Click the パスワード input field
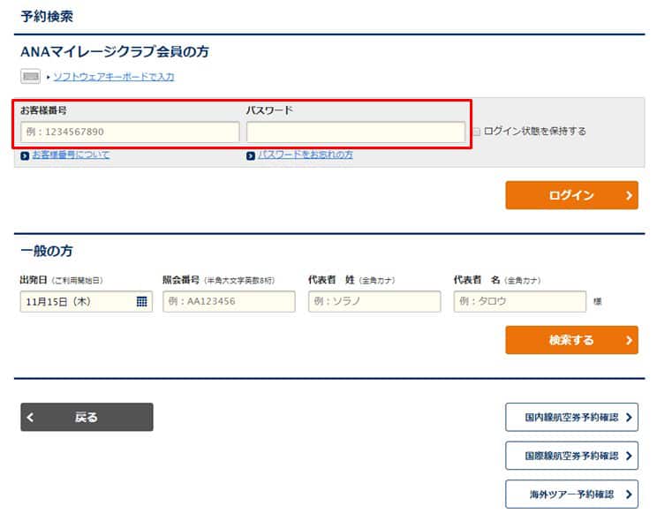Screen dimensions: 657x521 (x=355, y=132)
